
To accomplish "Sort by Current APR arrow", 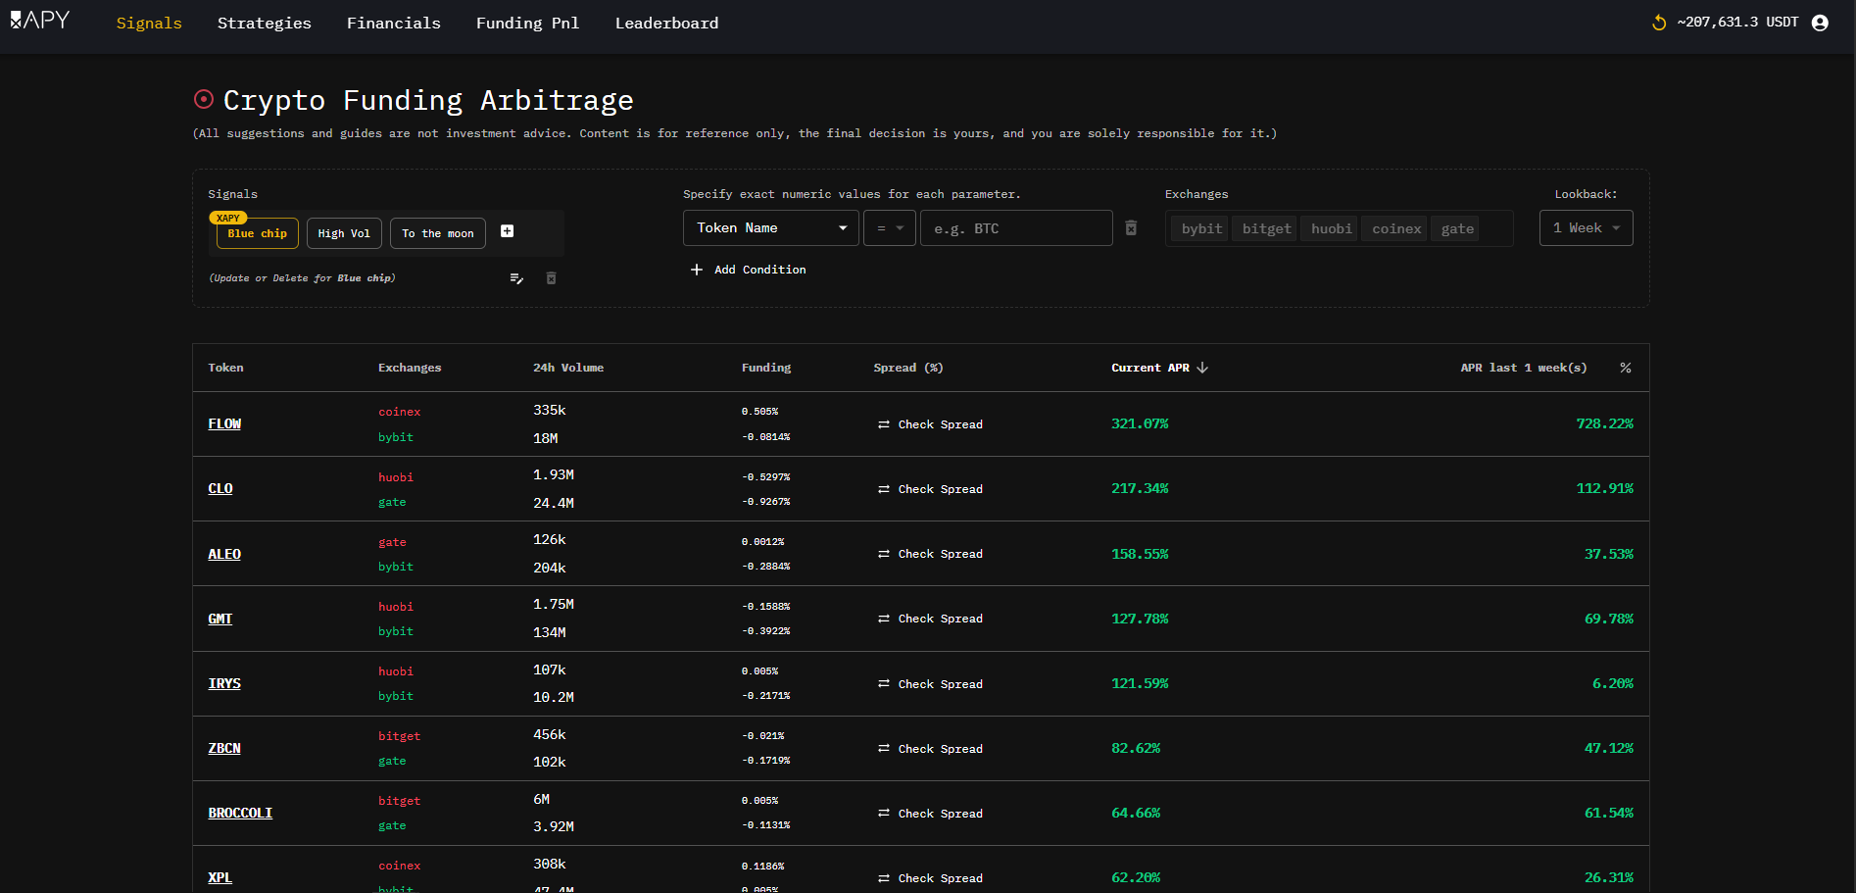I will pyautogui.click(x=1202, y=368).
